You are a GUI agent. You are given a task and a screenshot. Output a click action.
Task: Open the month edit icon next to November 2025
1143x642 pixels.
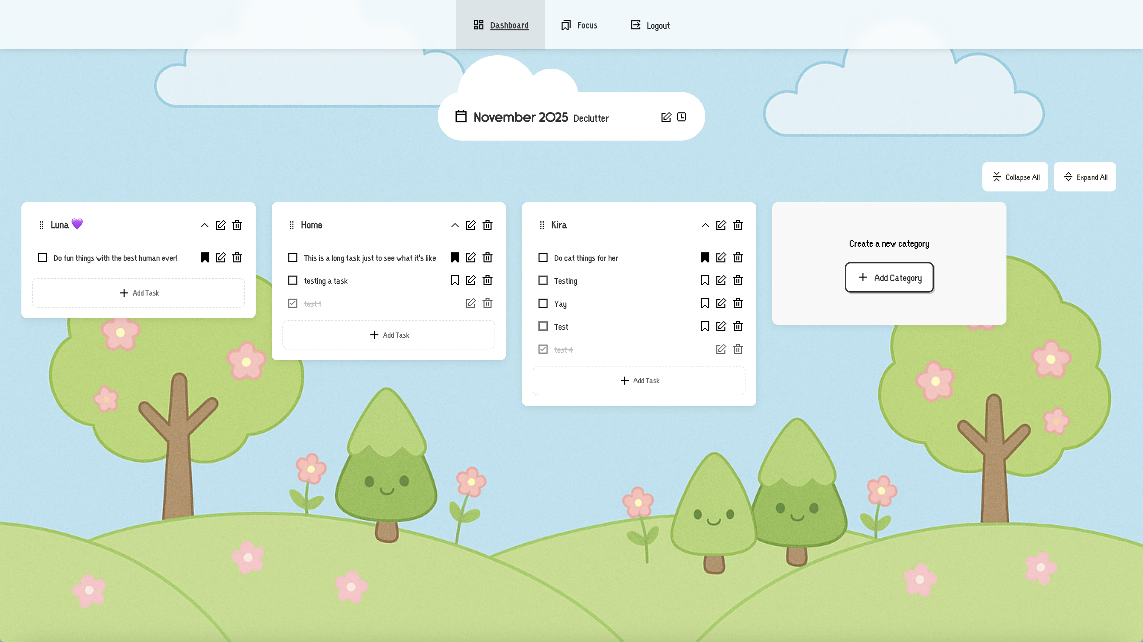click(666, 117)
